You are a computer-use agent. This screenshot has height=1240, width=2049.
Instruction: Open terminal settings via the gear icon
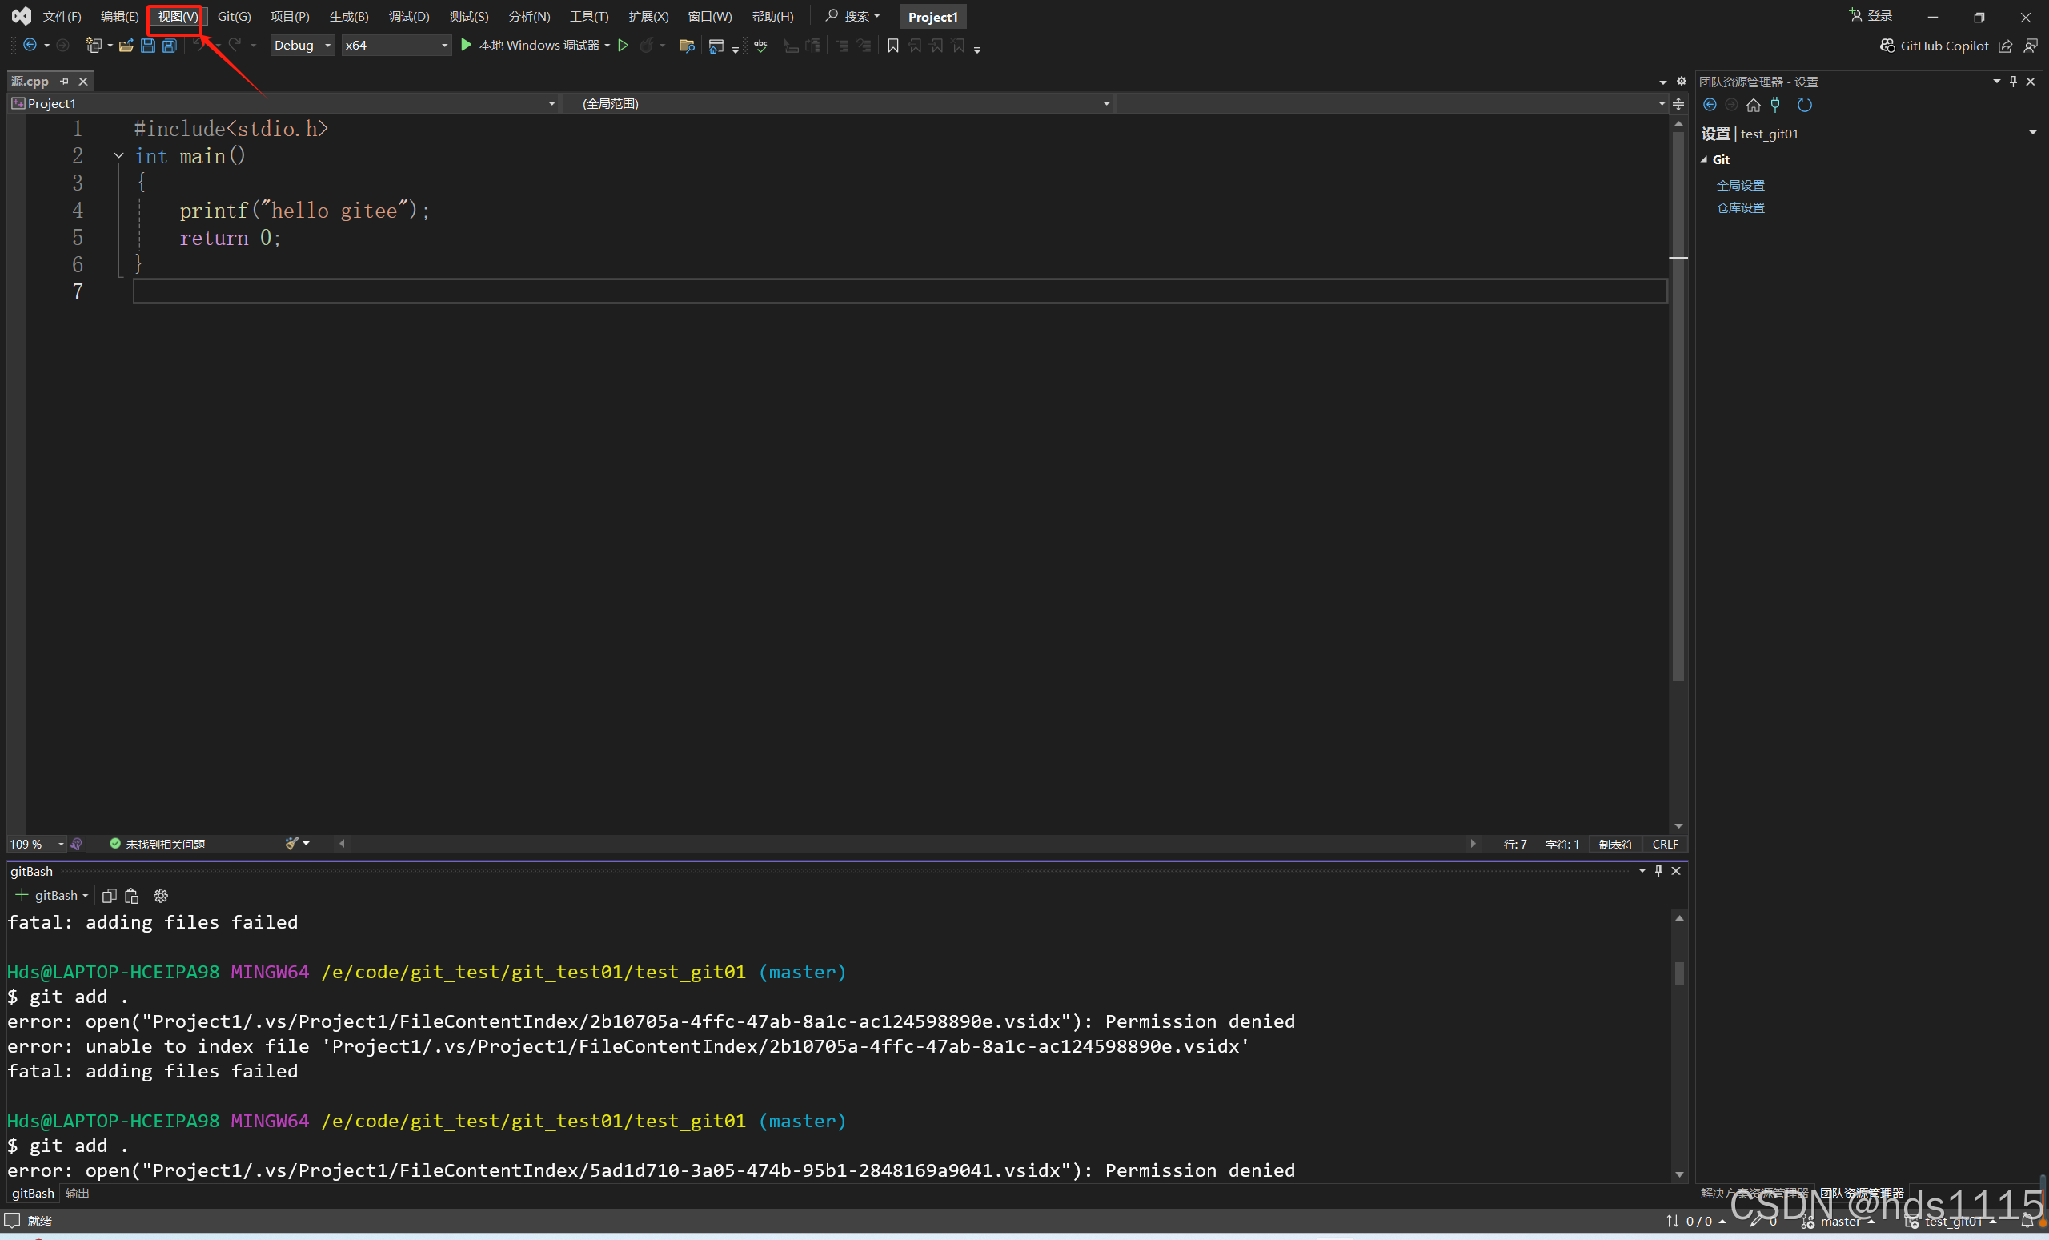pos(161,896)
